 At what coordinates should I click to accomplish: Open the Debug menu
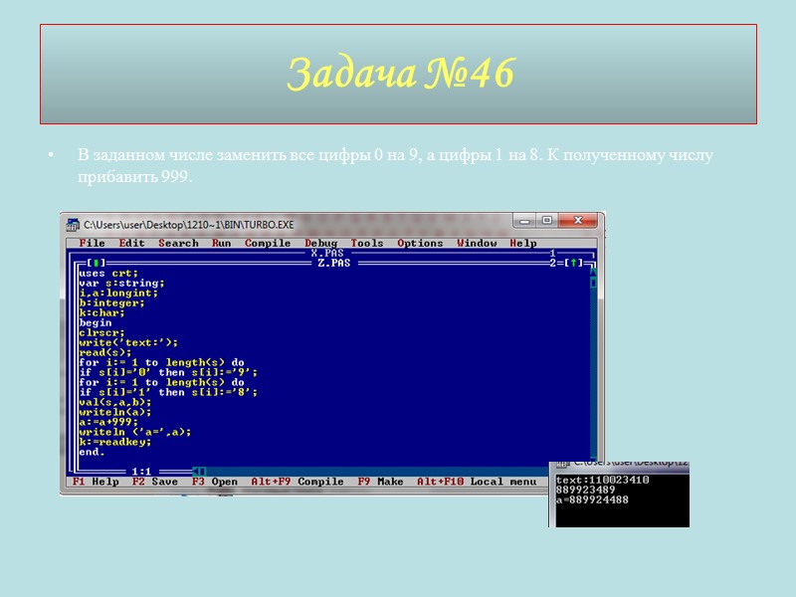pyautogui.click(x=320, y=243)
